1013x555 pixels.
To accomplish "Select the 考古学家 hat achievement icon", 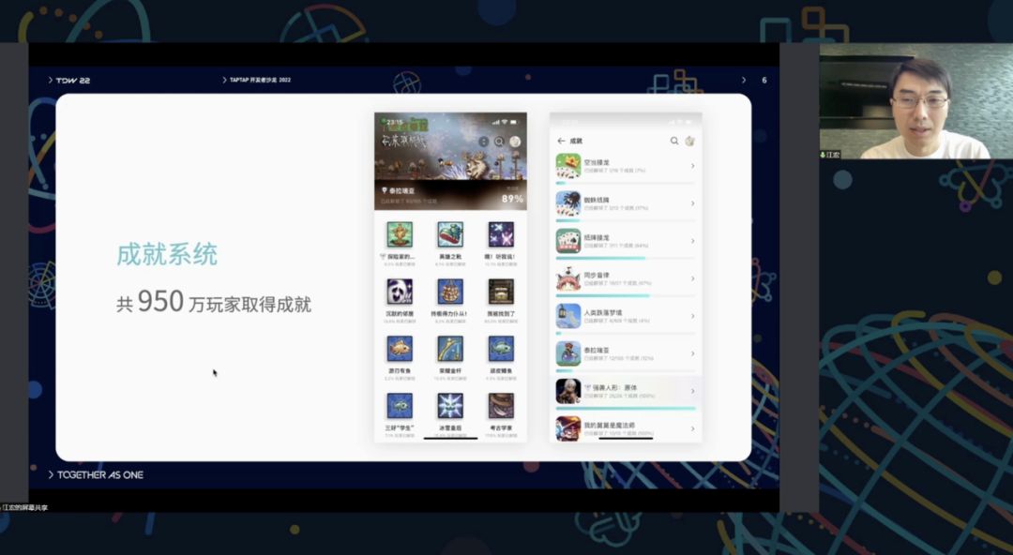I will pyautogui.click(x=501, y=406).
